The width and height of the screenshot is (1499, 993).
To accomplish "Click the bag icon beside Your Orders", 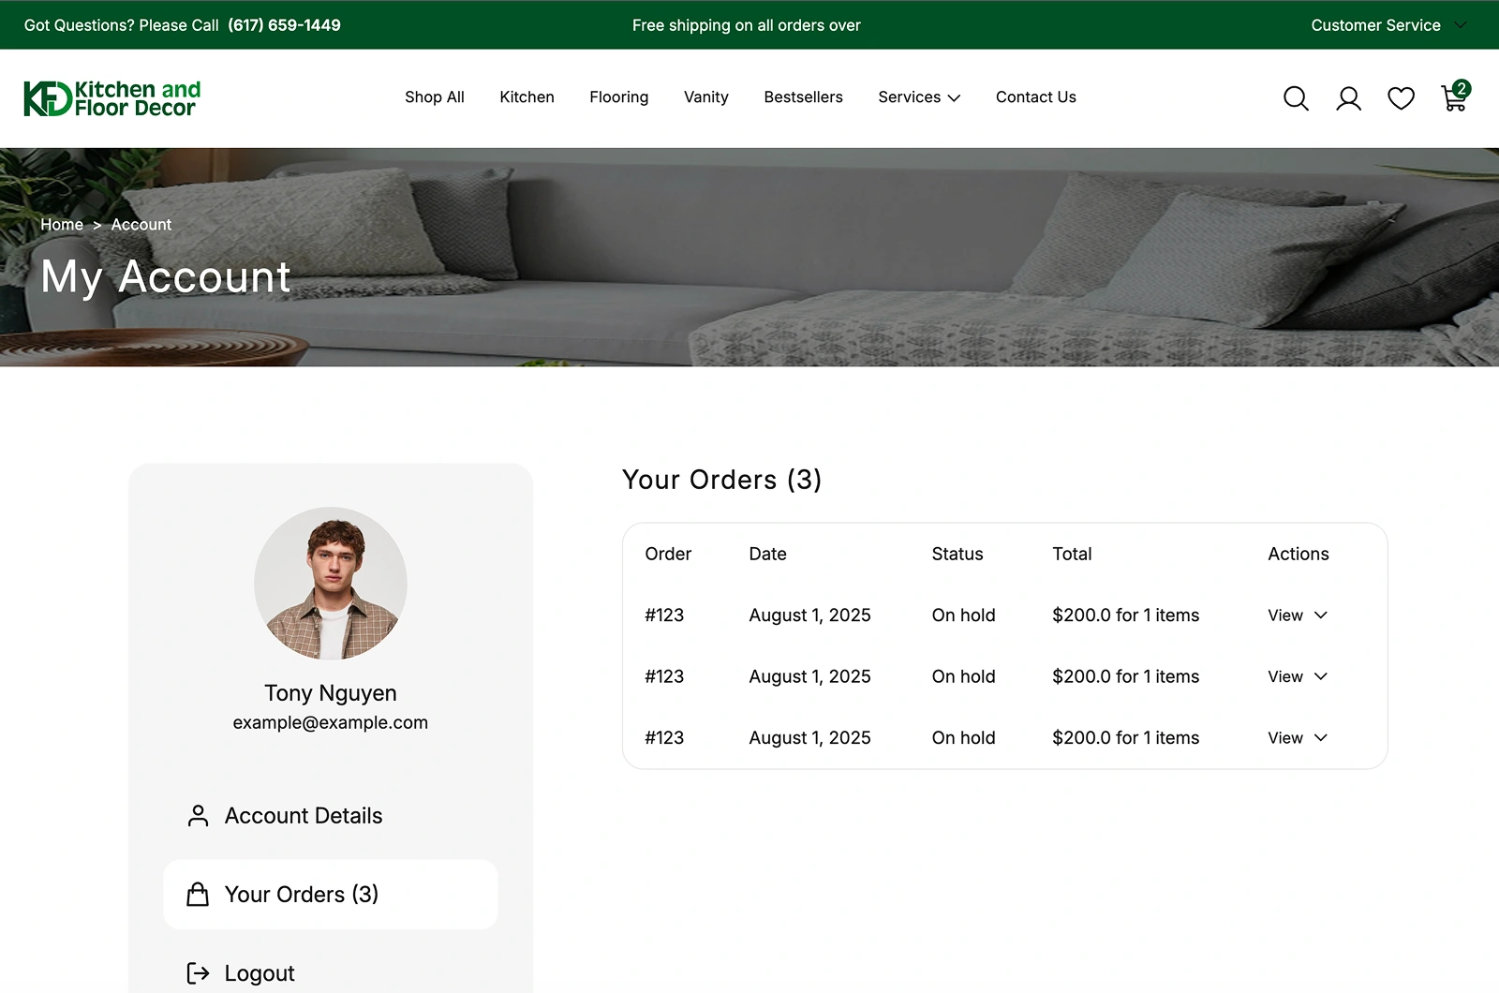I will 198,895.
